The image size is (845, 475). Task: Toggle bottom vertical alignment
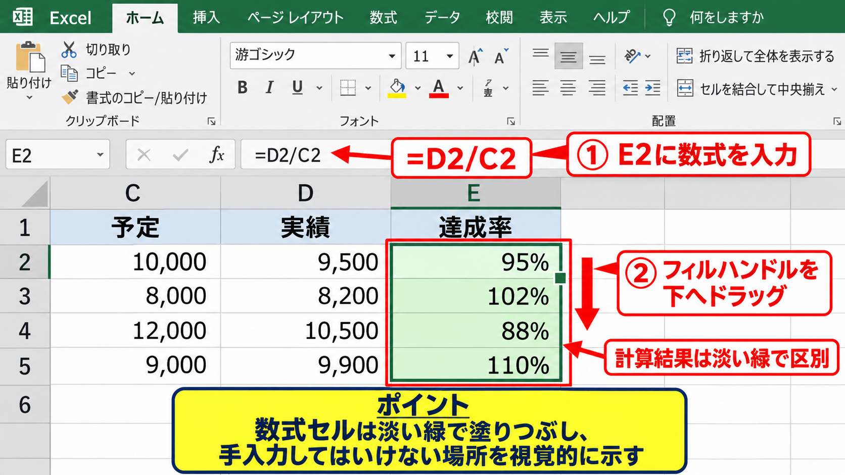point(597,60)
